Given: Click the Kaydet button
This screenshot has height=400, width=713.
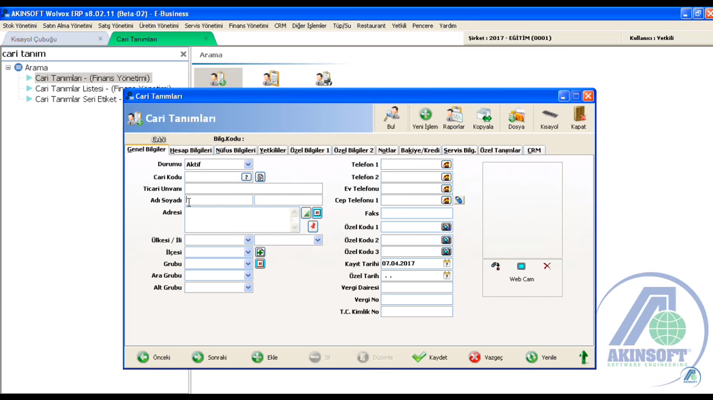Looking at the screenshot, I should 430,357.
